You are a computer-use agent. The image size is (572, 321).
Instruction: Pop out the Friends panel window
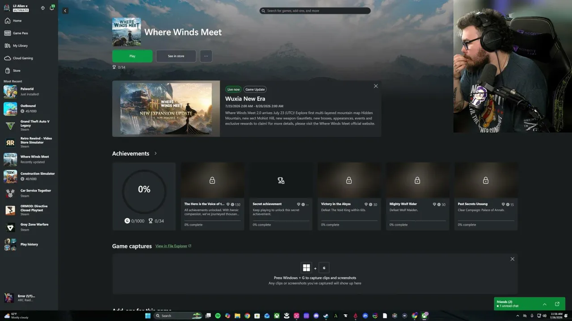click(557, 304)
